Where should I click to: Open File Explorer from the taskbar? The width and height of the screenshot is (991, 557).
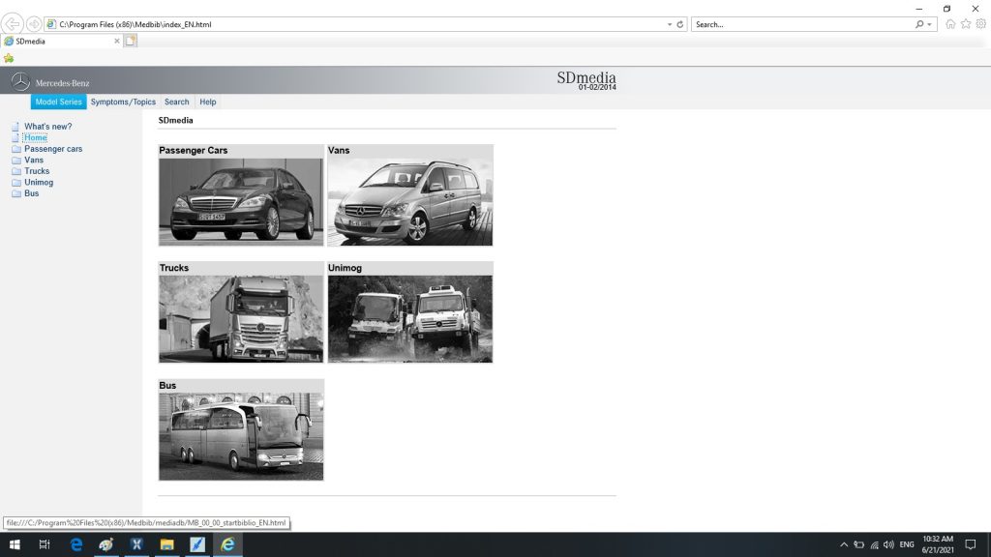click(166, 545)
